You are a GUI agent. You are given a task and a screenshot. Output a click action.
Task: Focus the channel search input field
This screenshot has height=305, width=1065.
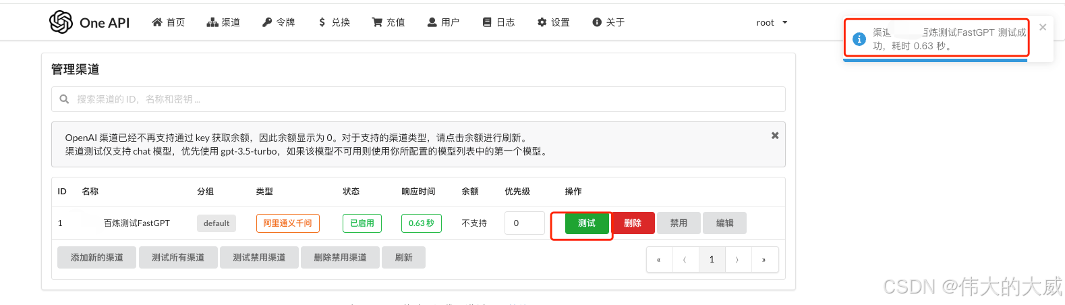pos(418,99)
